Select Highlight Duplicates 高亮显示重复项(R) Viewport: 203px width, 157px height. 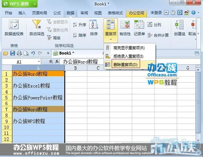click(130, 48)
